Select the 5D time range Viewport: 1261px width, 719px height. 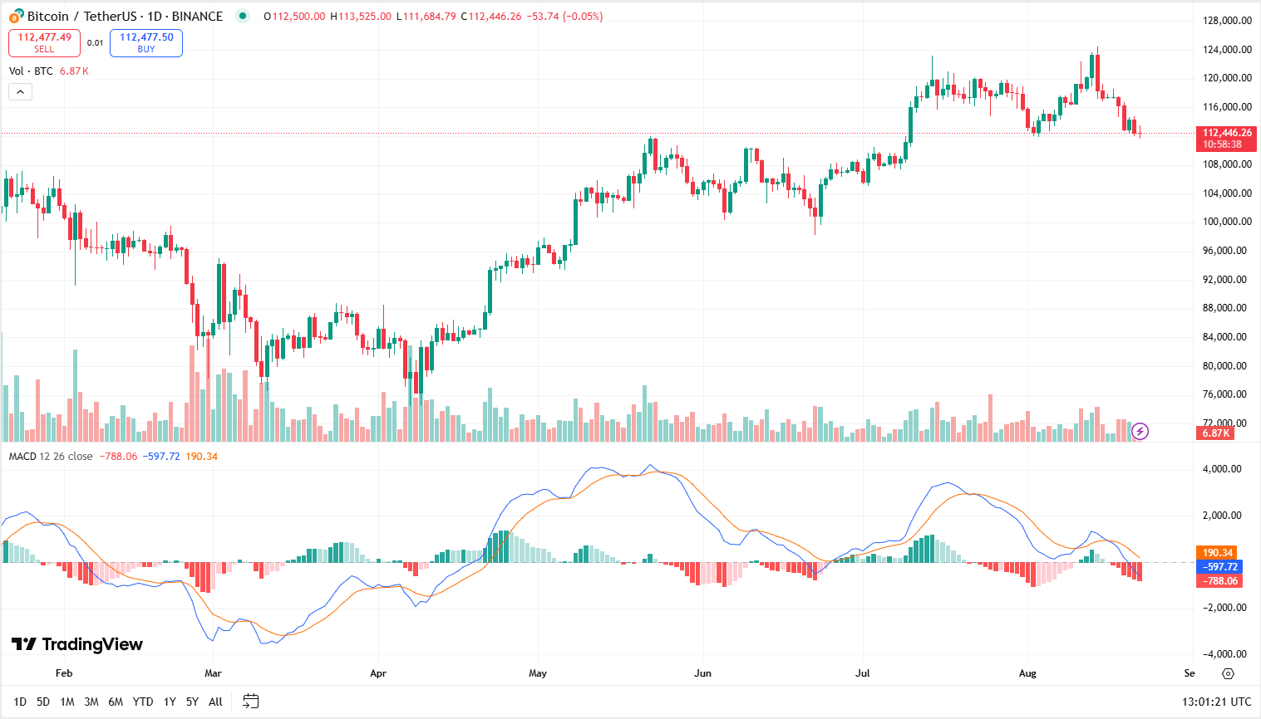(43, 702)
